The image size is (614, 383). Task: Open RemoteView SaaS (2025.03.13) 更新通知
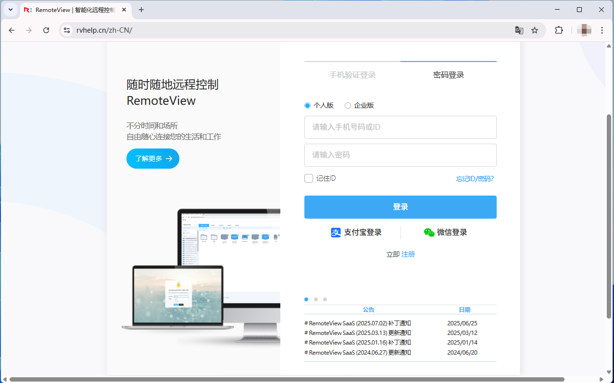[x=358, y=333]
